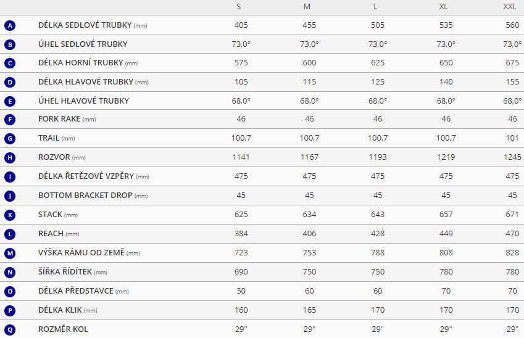Click the K circle icon next to STACK

point(10,215)
